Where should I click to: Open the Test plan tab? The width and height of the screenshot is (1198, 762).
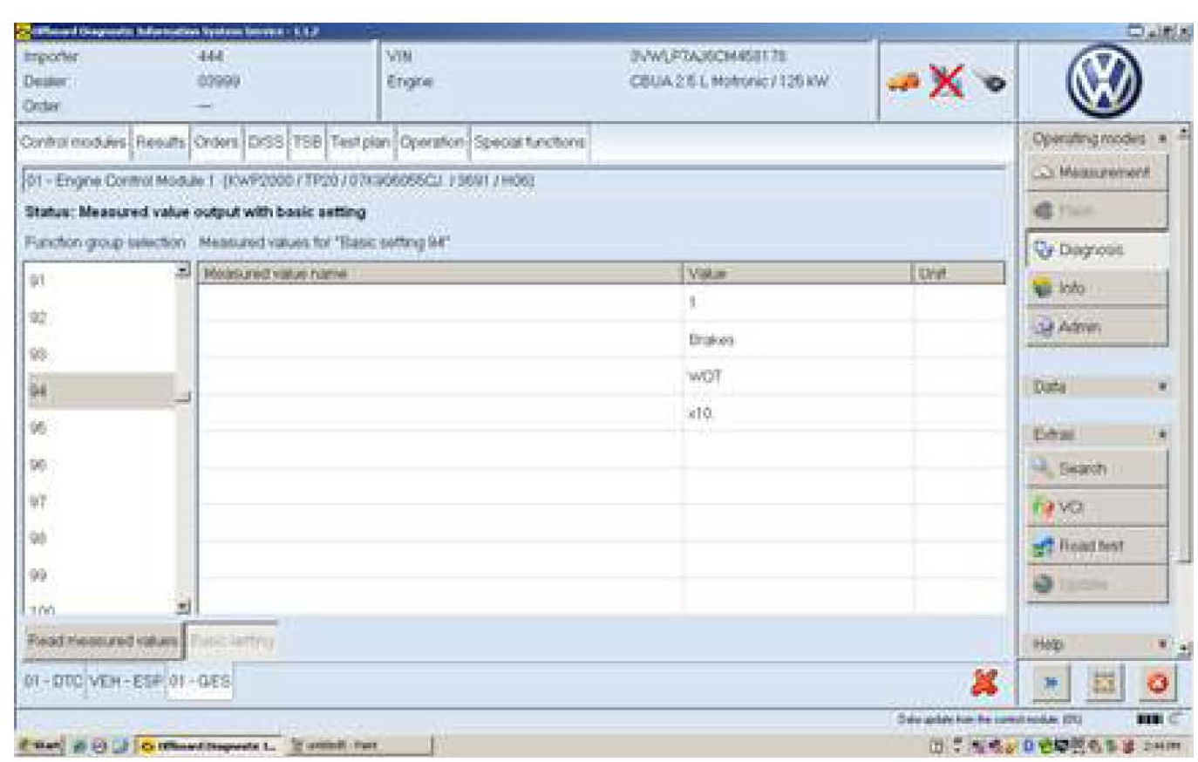click(360, 142)
